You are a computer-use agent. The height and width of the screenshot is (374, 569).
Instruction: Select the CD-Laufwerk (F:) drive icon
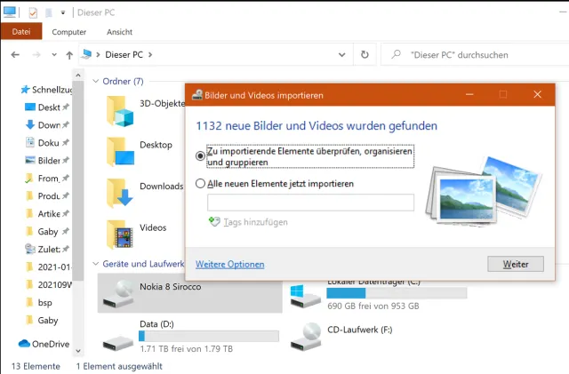306,337
